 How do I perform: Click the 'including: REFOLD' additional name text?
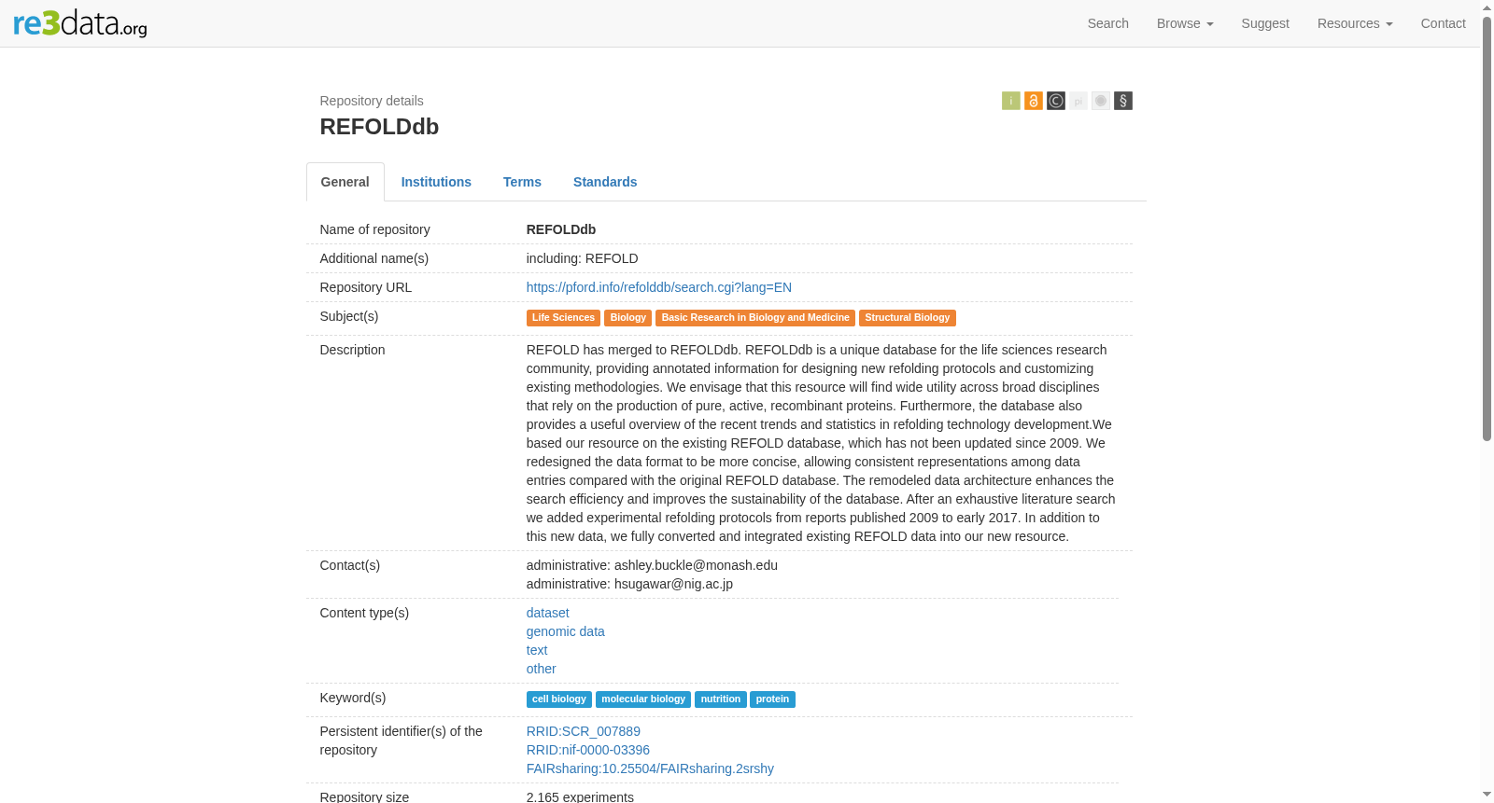tap(583, 258)
